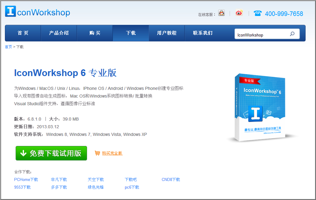Open the 联系我们 navigation tab

click(203, 33)
